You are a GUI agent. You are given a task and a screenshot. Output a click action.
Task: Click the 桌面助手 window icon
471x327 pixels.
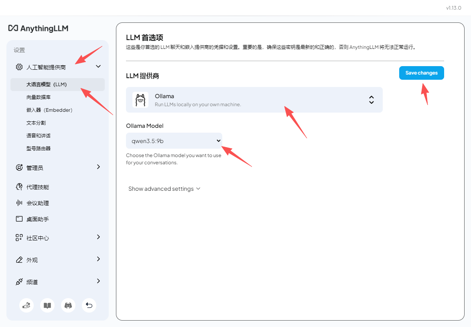click(x=19, y=219)
